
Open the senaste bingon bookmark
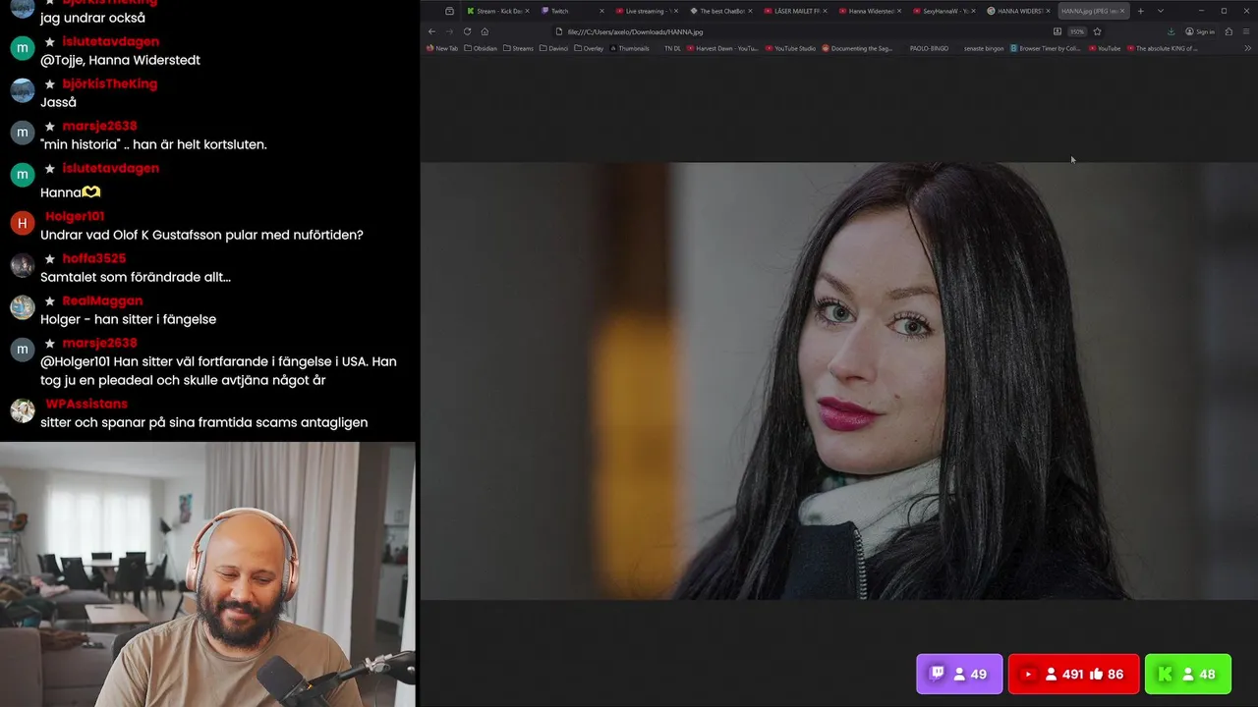(984, 48)
